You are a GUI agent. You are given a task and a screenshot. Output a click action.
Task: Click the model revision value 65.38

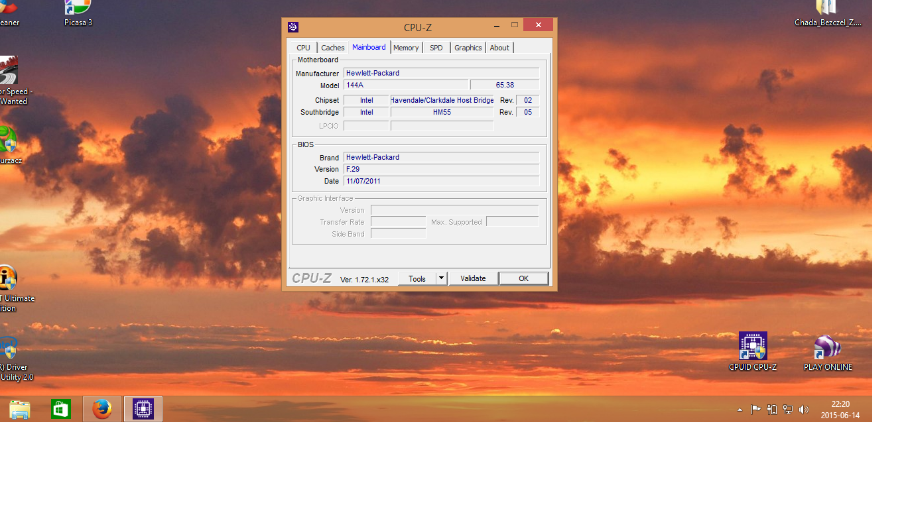click(505, 85)
